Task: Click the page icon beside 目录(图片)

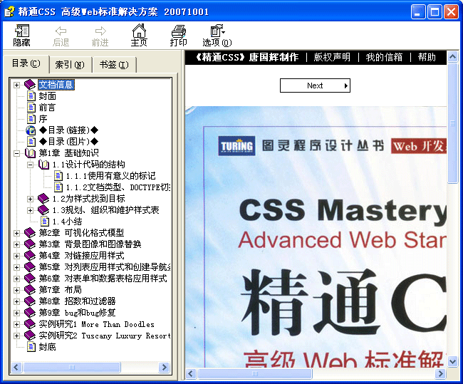Action: (31, 142)
